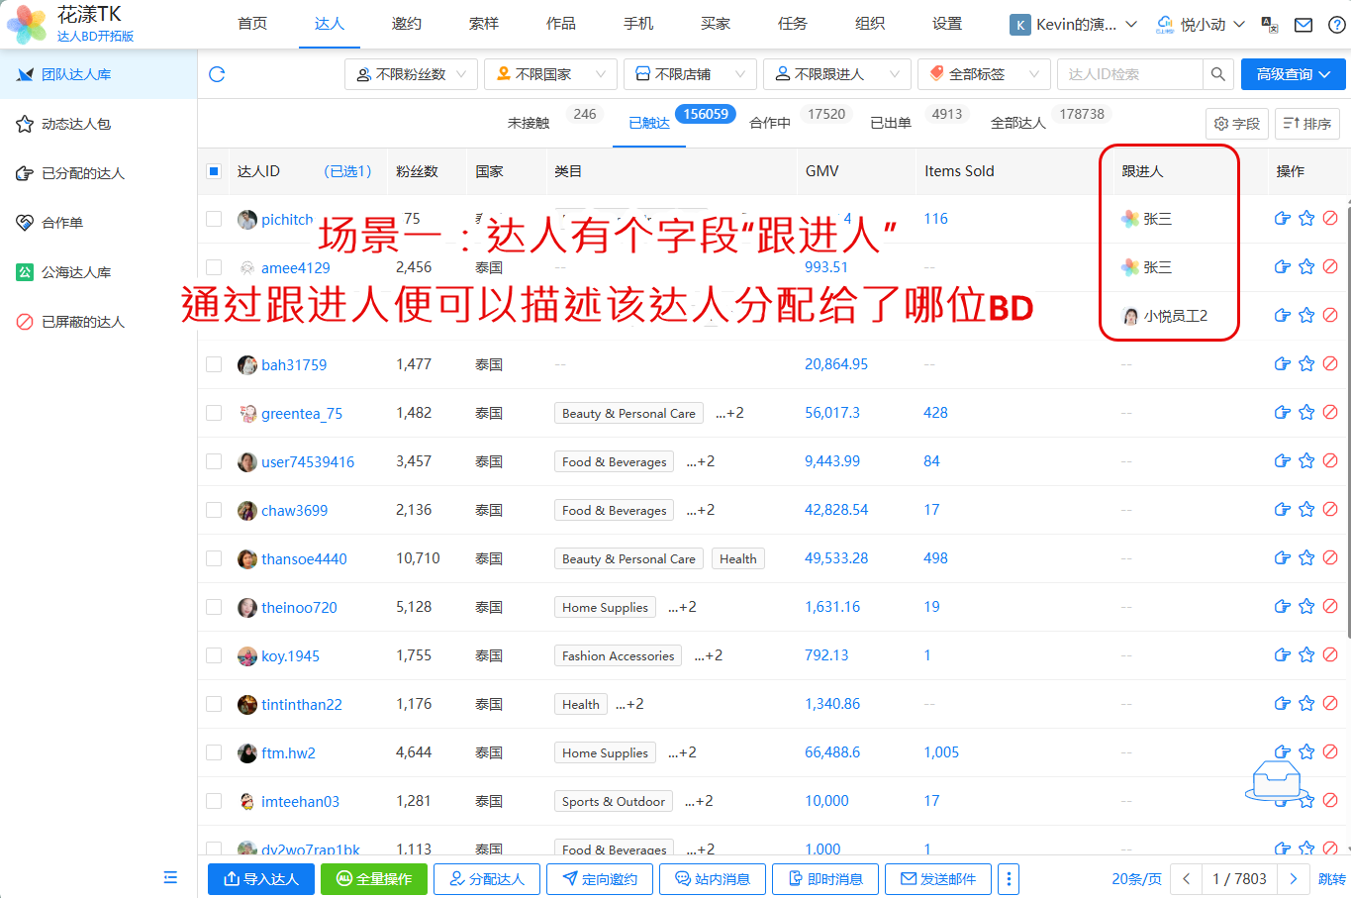The width and height of the screenshot is (1351, 898).
Task: Click the 导入达人 import button
Action: tap(261, 878)
